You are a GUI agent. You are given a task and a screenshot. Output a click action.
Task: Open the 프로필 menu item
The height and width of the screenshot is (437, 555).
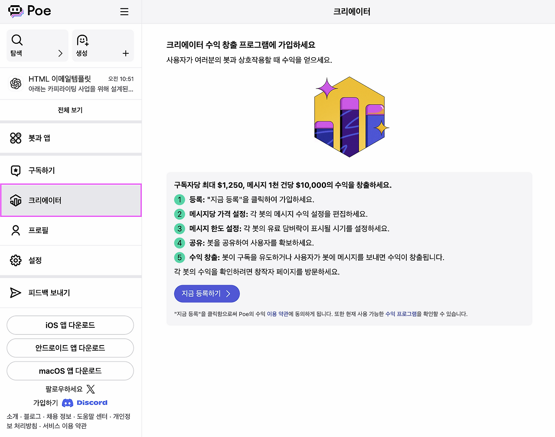point(71,230)
